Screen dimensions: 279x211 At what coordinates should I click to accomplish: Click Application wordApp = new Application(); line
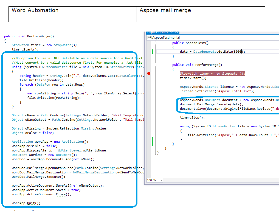pos(50,142)
